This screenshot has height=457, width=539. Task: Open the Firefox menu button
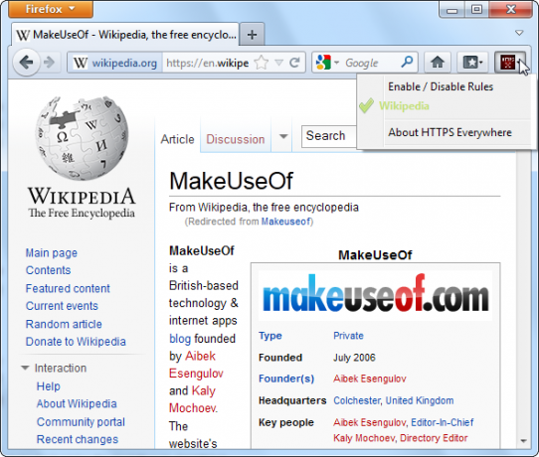tap(51, 9)
